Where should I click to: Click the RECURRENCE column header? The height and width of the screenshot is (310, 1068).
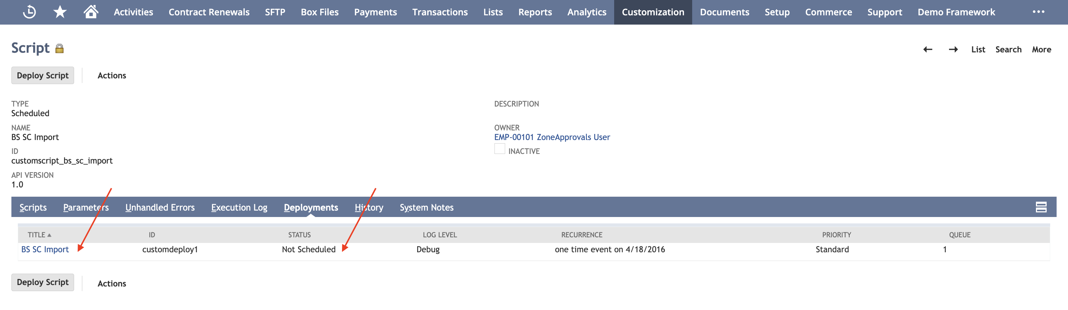point(582,235)
